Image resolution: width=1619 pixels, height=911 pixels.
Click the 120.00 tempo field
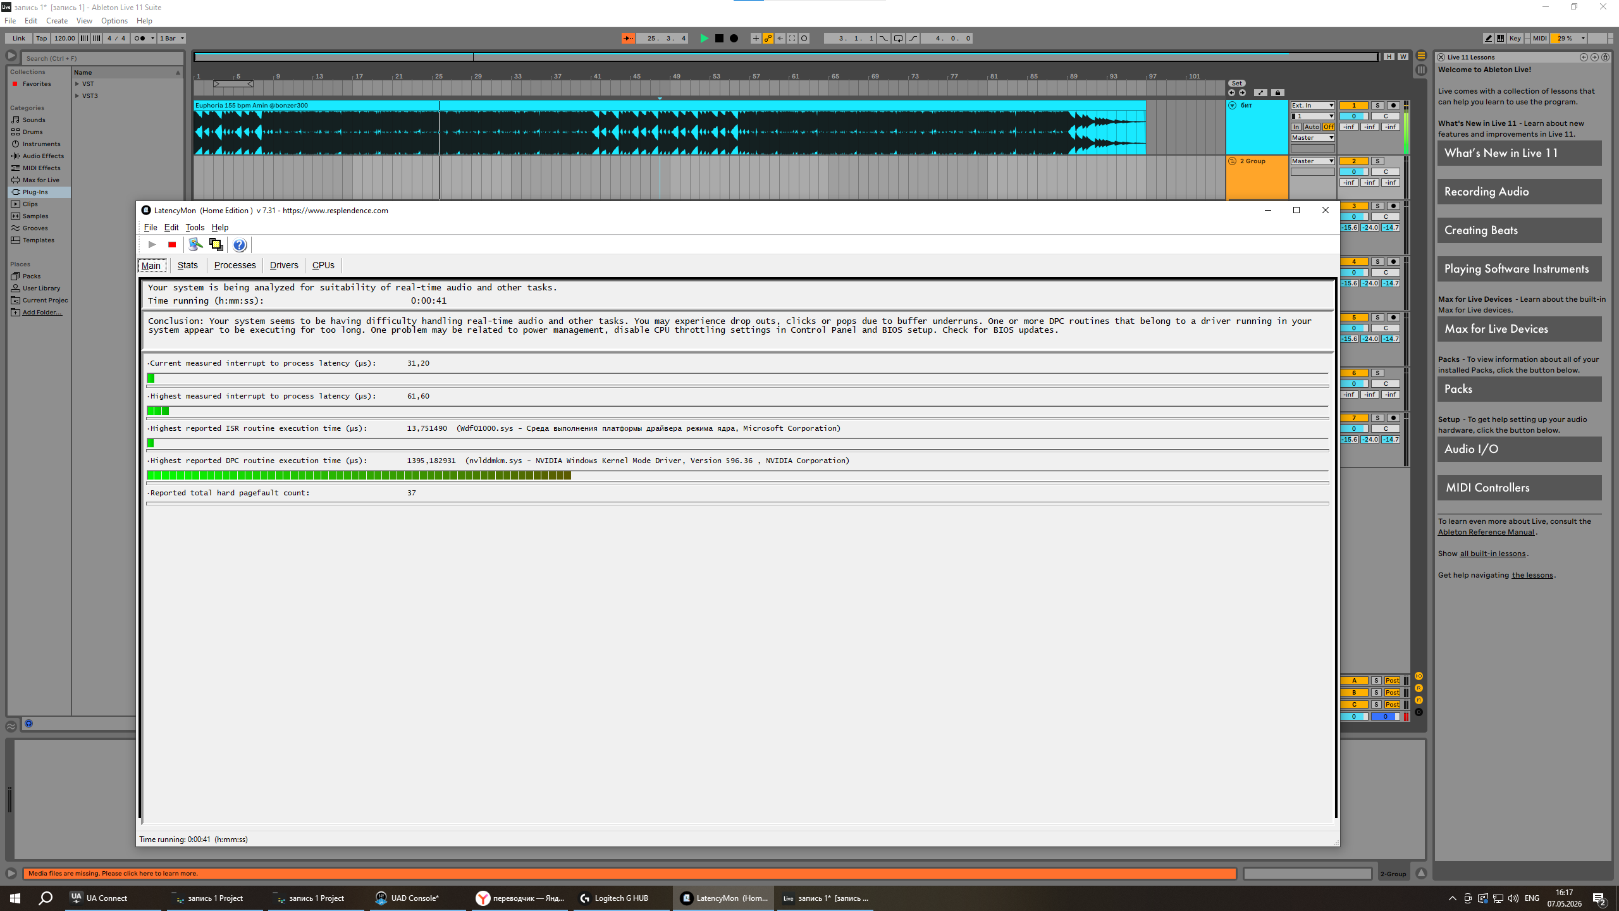65,39
